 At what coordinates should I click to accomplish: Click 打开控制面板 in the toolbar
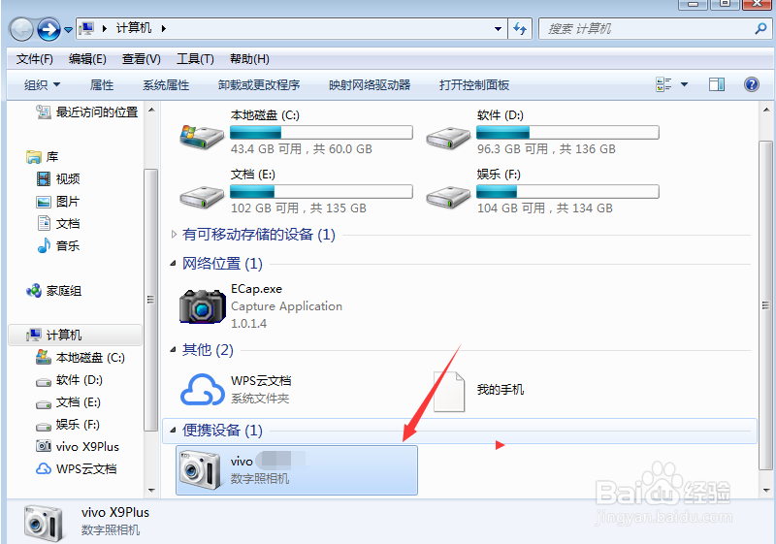(474, 85)
